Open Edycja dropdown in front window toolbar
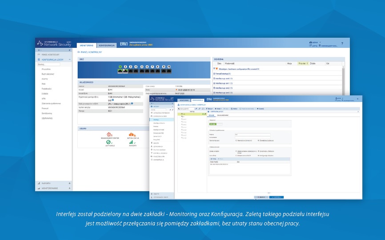 [209, 109]
